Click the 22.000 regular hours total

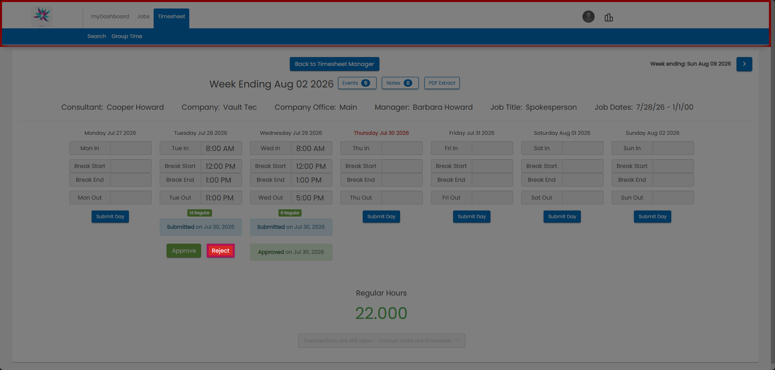(381, 313)
